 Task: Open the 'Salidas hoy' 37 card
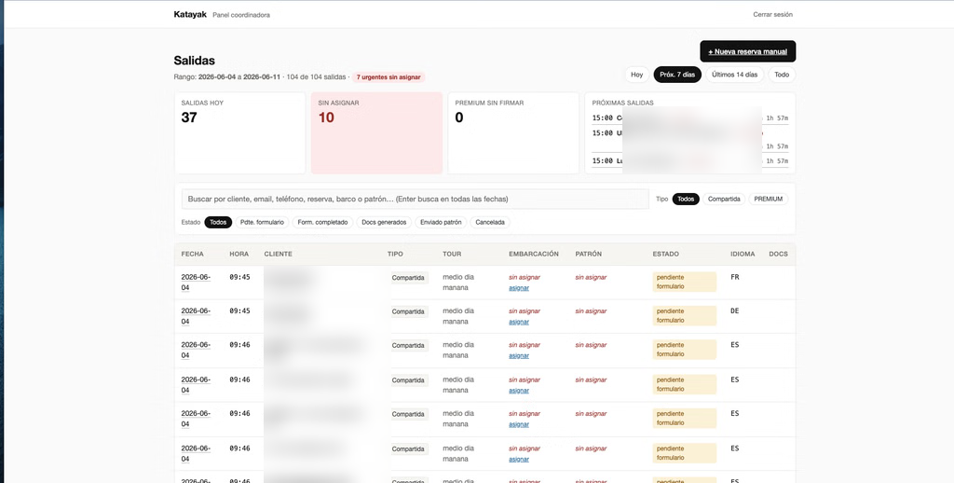(x=239, y=132)
